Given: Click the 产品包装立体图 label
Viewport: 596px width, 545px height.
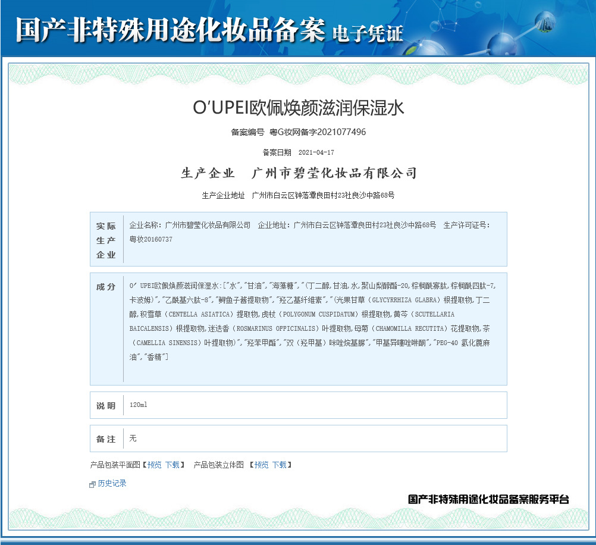Looking at the screenshot, I should [218, 465].
